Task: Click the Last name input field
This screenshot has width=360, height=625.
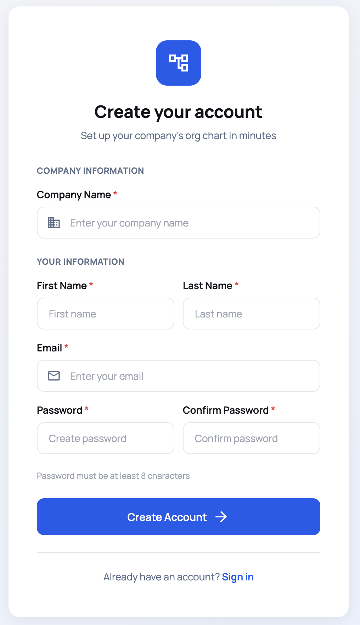Action: pos(251,314)
